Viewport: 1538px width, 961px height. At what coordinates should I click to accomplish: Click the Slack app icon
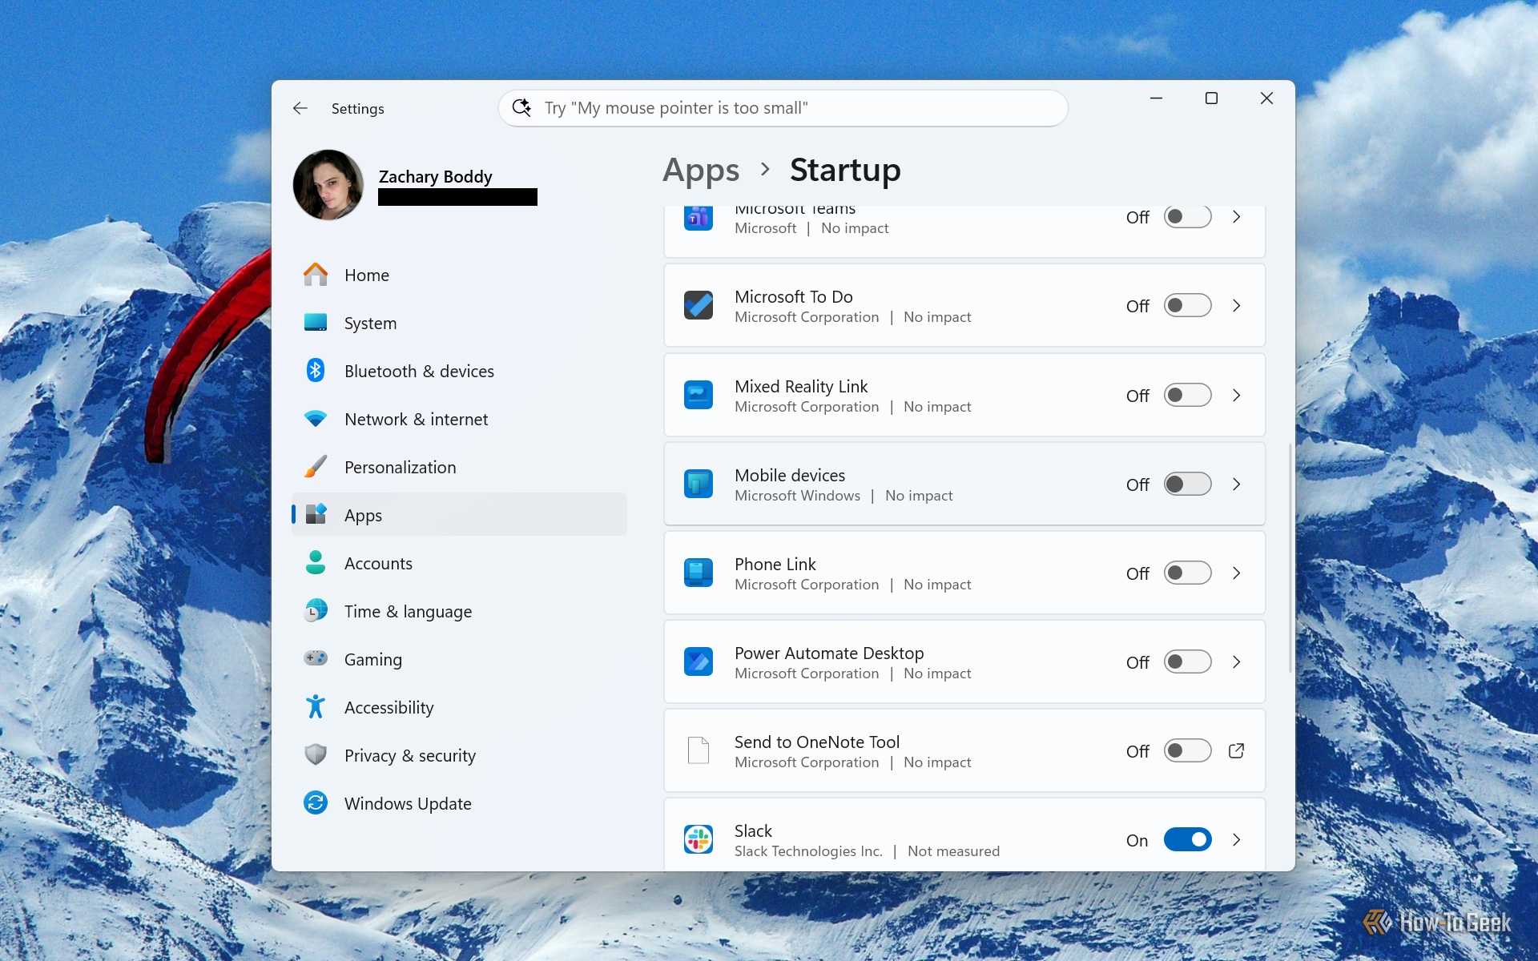coord(699,839)
